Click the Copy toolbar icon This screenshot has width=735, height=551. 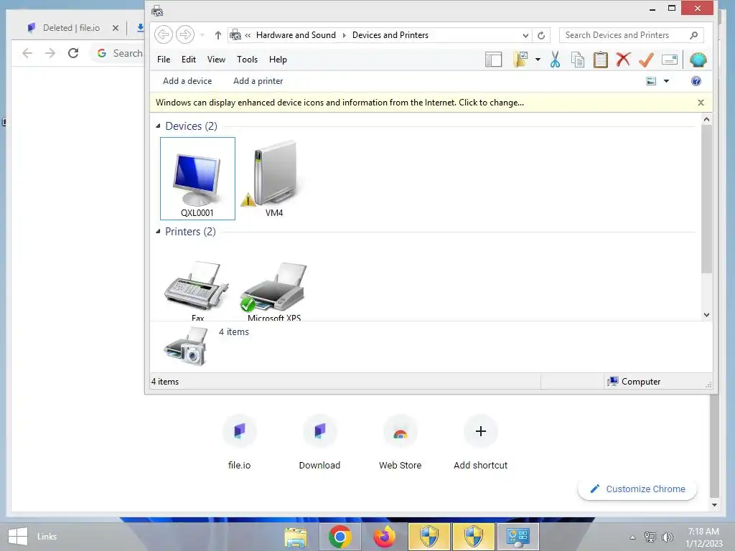tap(578, 60)
